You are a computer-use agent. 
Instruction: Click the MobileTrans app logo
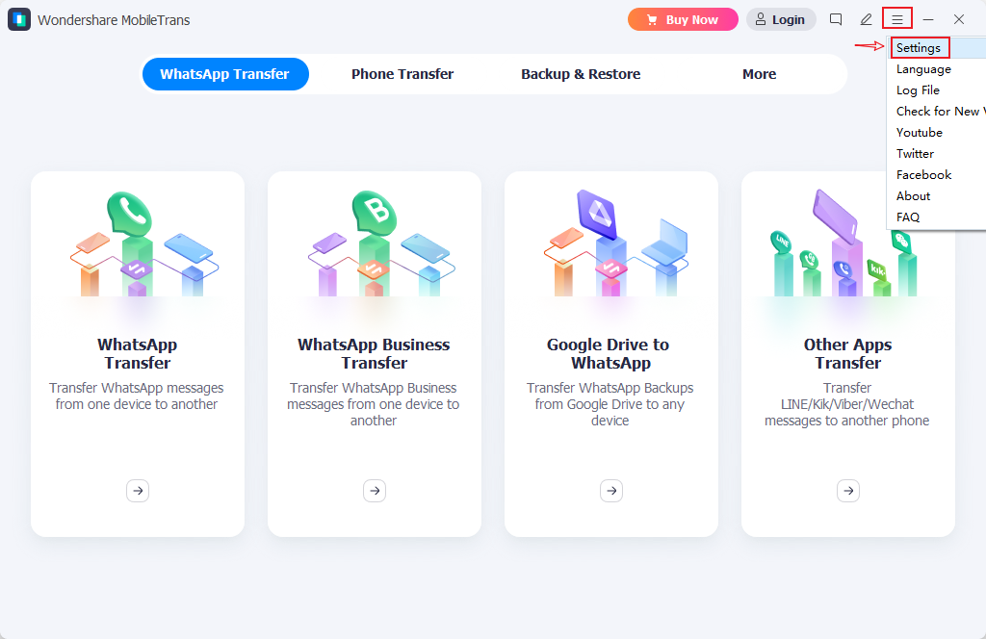(x=19, y=19)
